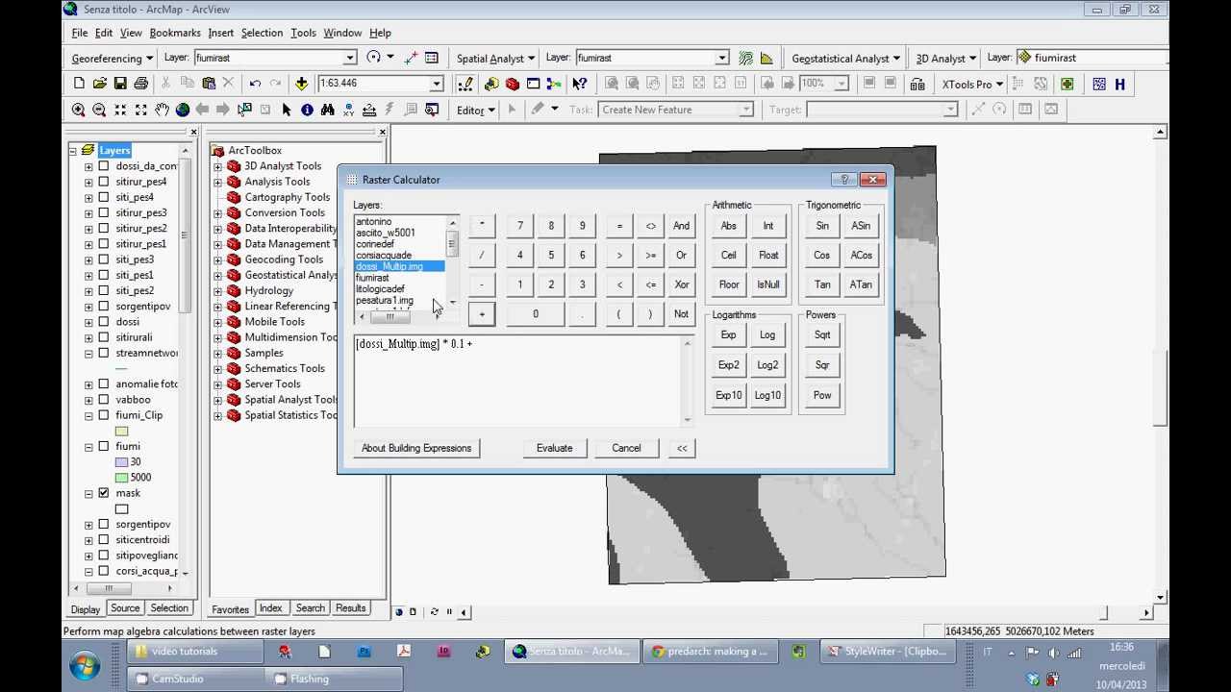1231x692 pixels.
Task: Switch to the Results tab
Action: [x=350, y=608]
